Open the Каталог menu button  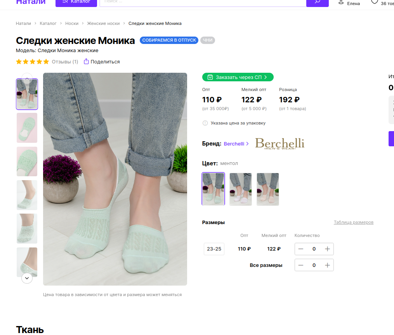tap(76, 2)
